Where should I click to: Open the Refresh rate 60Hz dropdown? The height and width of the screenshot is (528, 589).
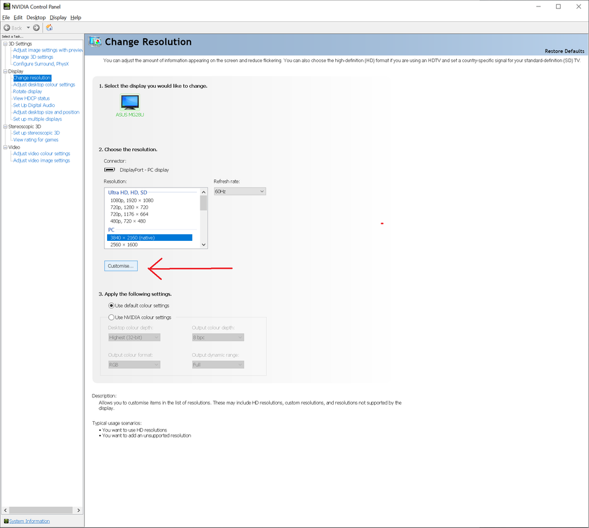(240, 191)
